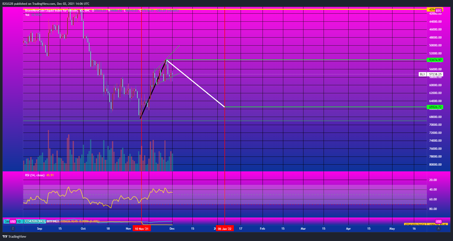Select the '06 Jan '22' red date marker
Viewport: 453px width, 241px height.
click(225, 229)
